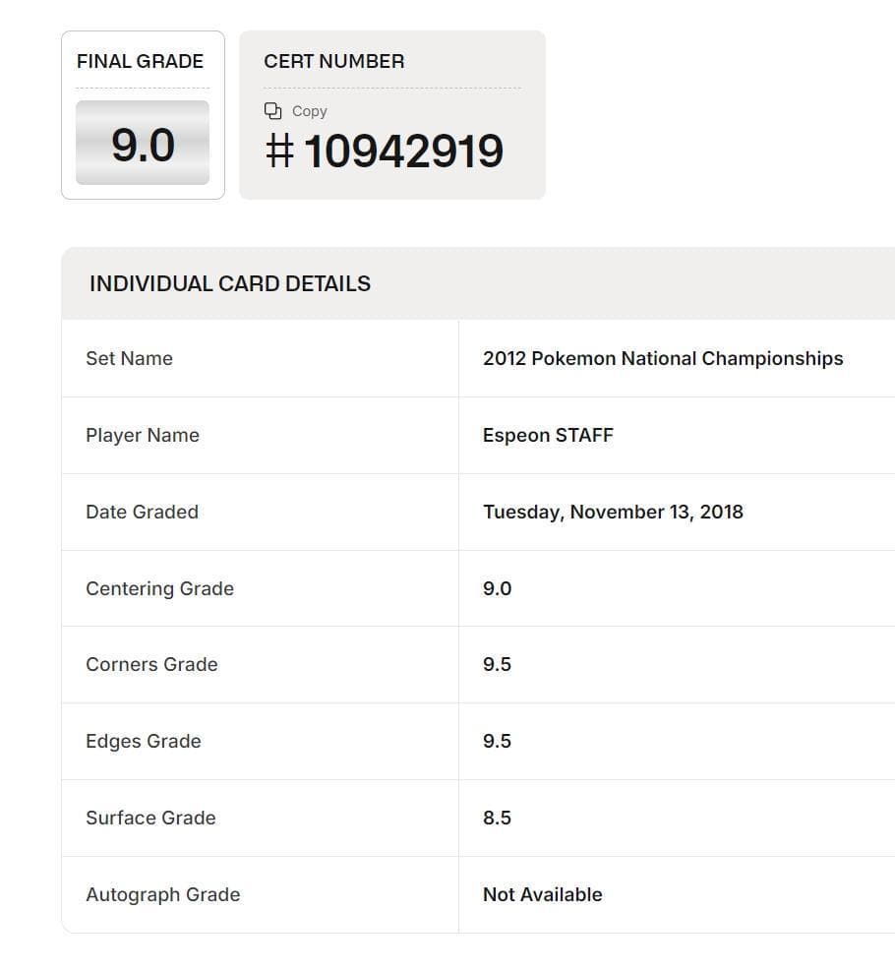Click the Autograph Grade label

162,894
